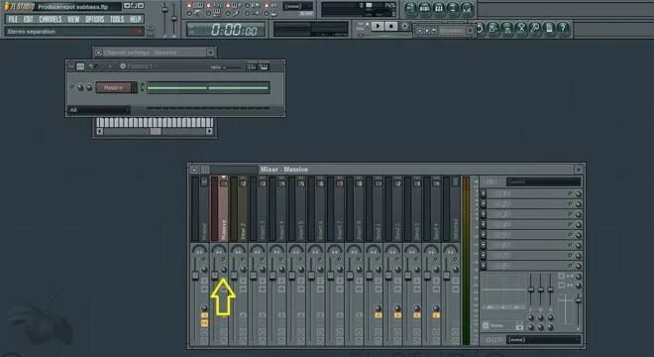Toggle the Massive channel mute LED
The height and width of the screenshot is (357, 654).
click(x=72, y=87)
